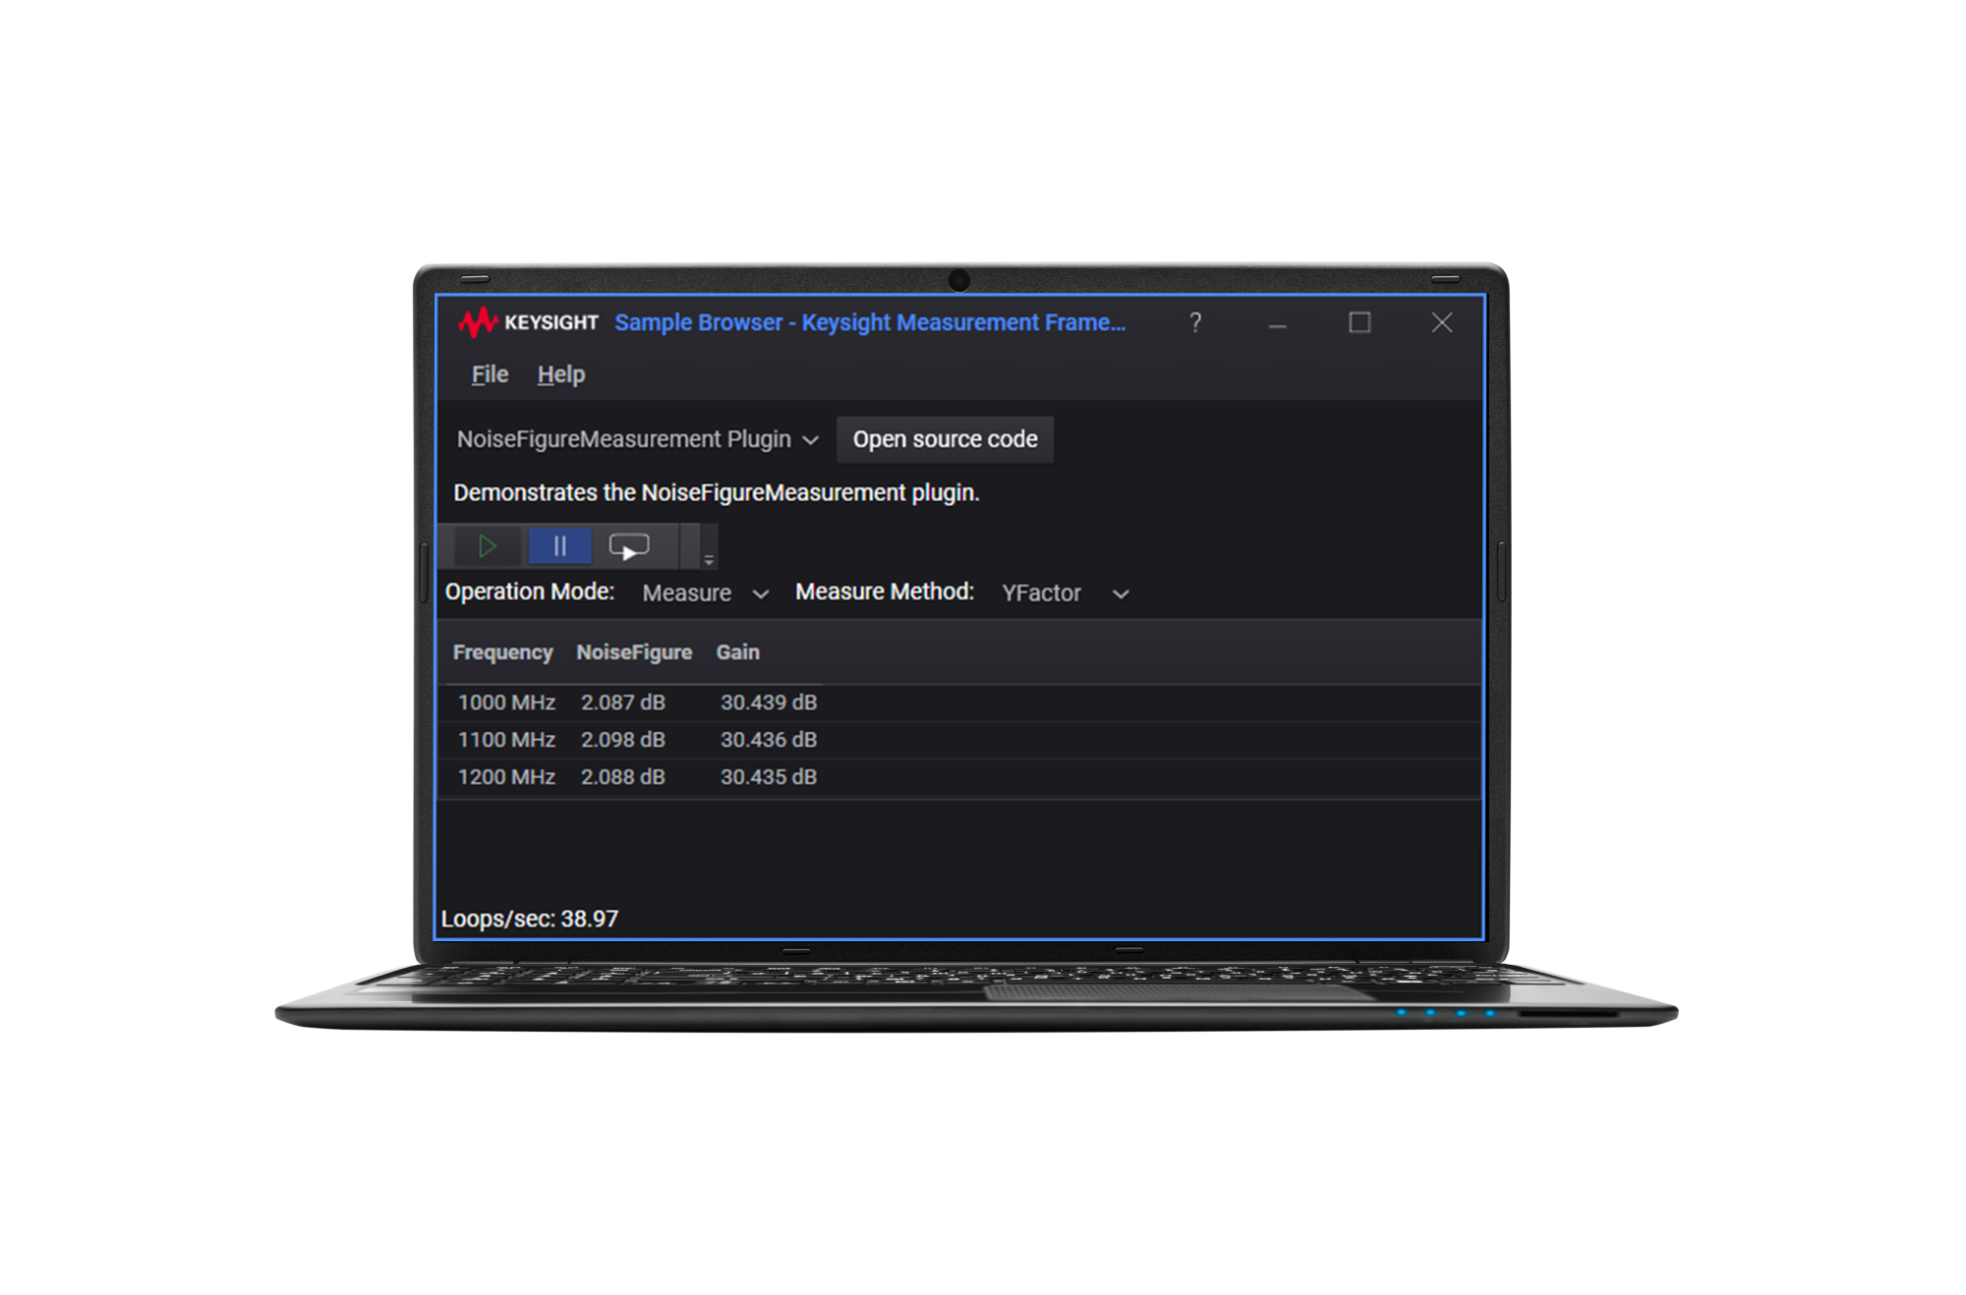Click the Gain column header
The height and width of the screenshot is (1295, 1966).
point(737,652)
